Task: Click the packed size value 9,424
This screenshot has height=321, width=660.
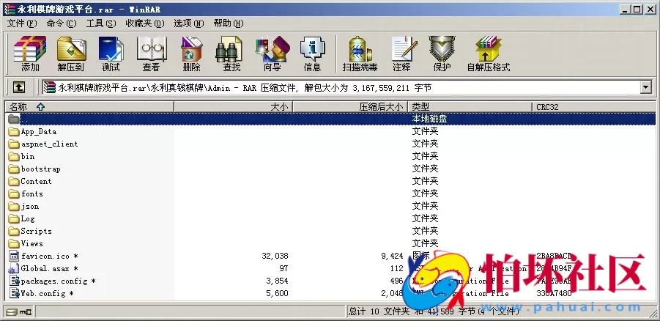Action: click(391, 256)
